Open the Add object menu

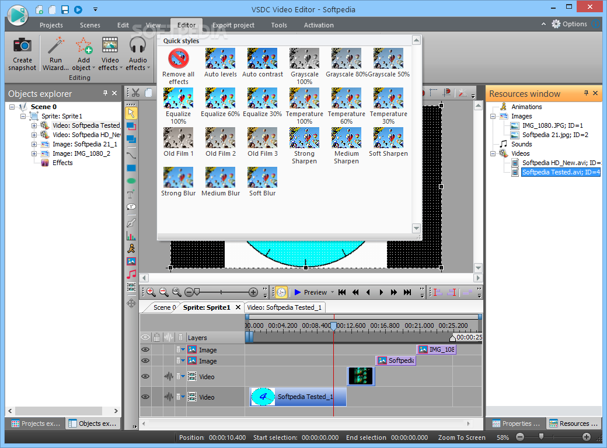pos(83,54)
